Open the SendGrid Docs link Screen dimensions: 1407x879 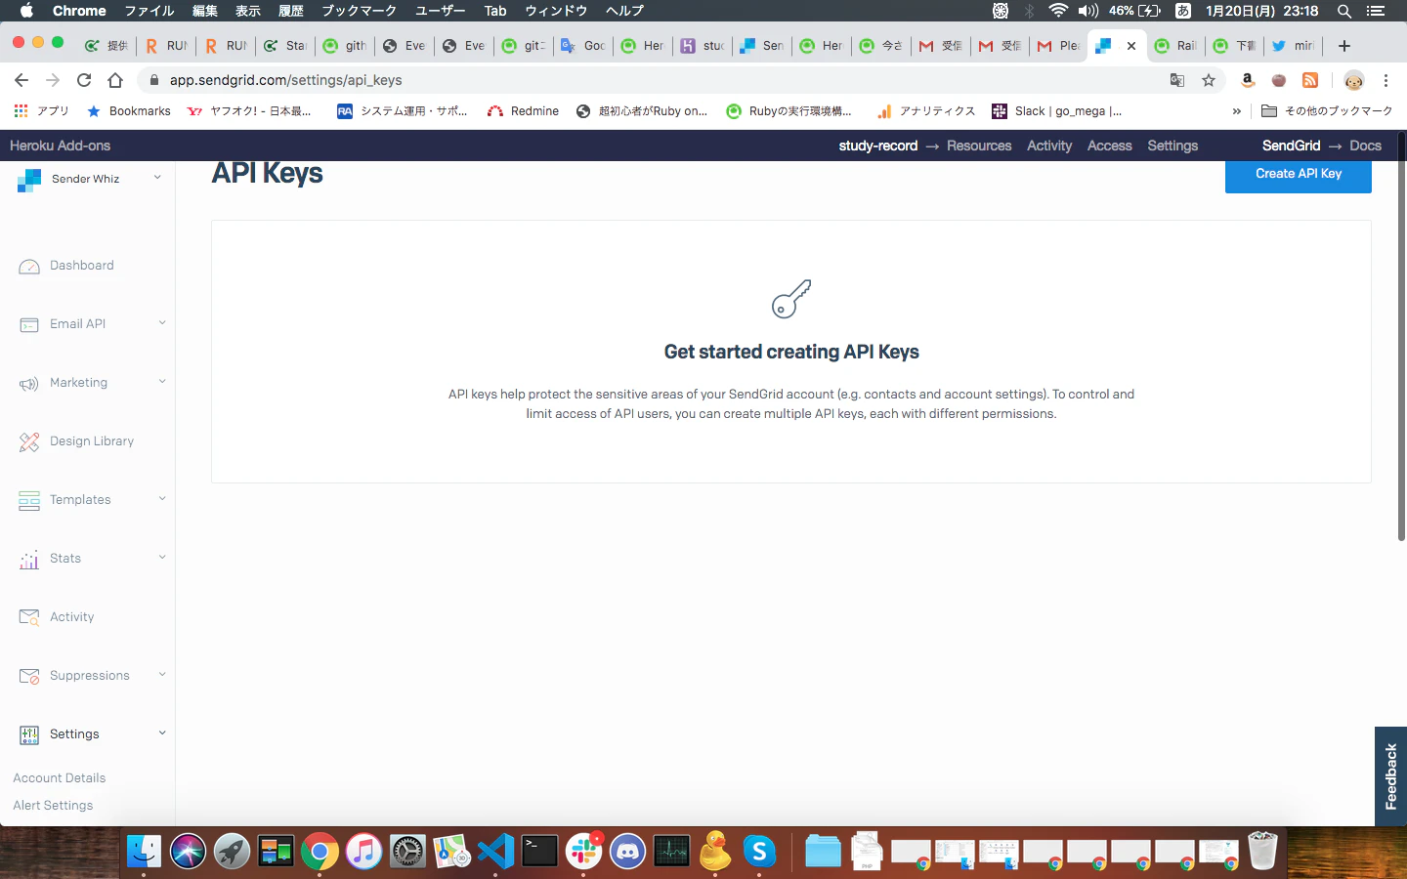coord(1365,146)
